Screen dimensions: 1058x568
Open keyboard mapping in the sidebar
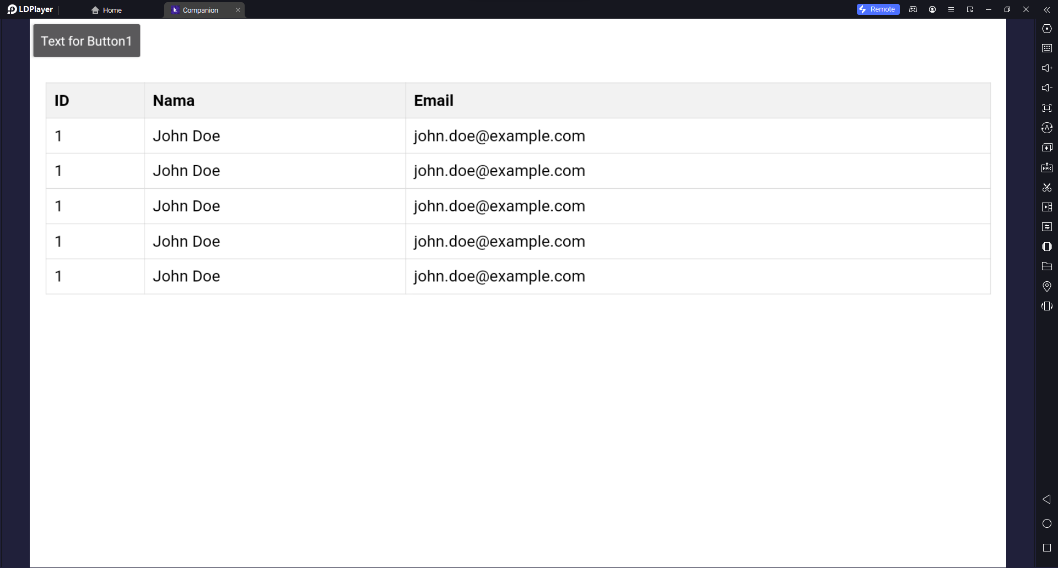[x=1047, y=48]
